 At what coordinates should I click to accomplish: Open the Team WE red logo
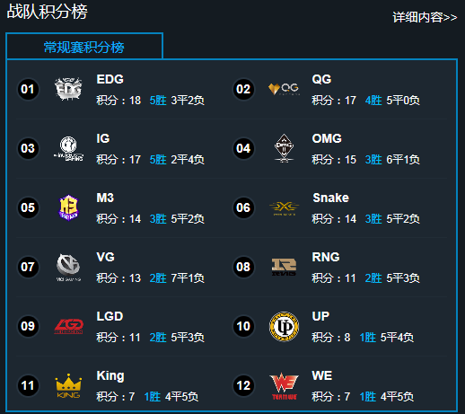[284, 386]
